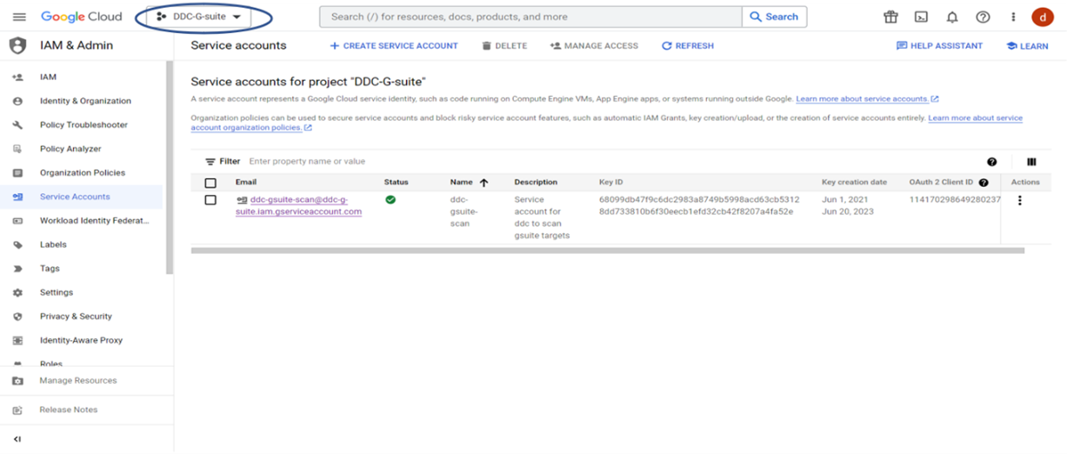Open Labels in the sidebar
Viewport: 1067px width, 454px height.
click(x=53, y=245)
